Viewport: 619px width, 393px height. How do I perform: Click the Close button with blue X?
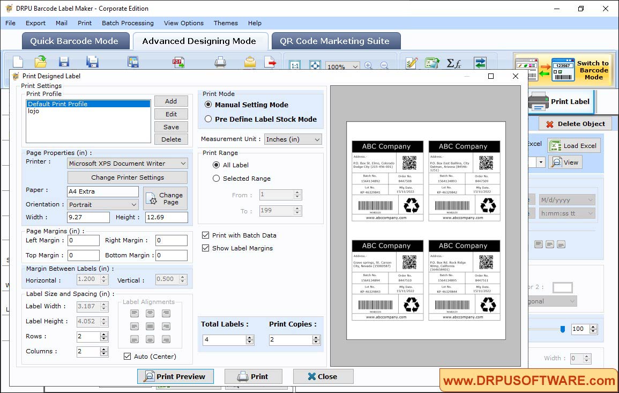pyautogui.click(x=323, y=376)
